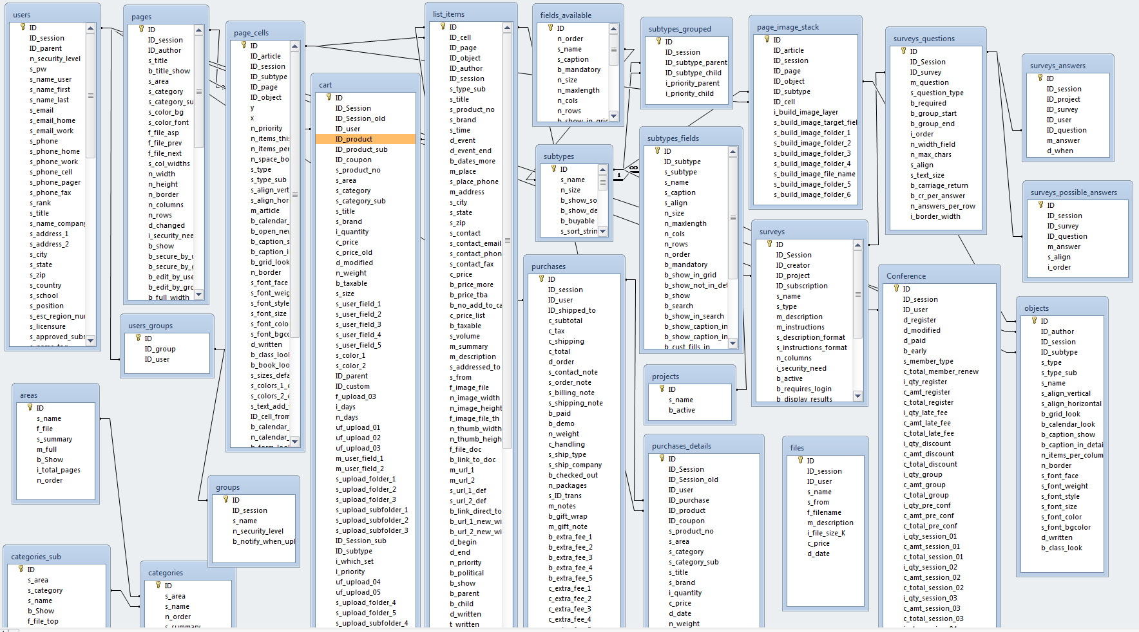Image resolution: width=1139 pixels, height=632 pixels.
Task: Select i_build_image_layer field in page_image_stack
Action: pos(806,112)
